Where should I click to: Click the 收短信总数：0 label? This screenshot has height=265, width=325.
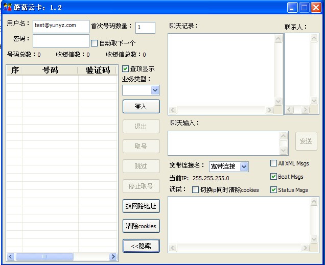click(126, 55)
